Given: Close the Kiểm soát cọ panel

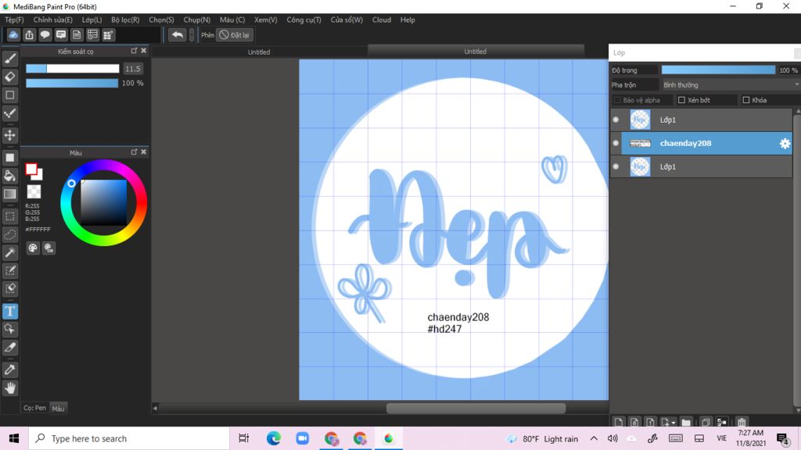Looking at the screenshot, I should 144,51.
